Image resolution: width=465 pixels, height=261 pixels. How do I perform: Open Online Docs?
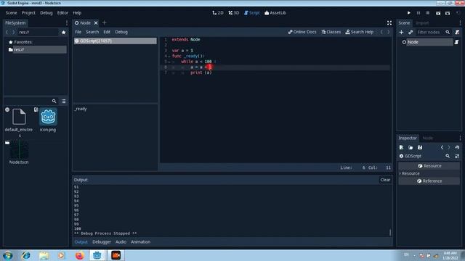302,32
